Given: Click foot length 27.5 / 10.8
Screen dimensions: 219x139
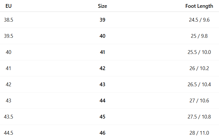Looking at the screenshot, I should (x=199, y=117).
